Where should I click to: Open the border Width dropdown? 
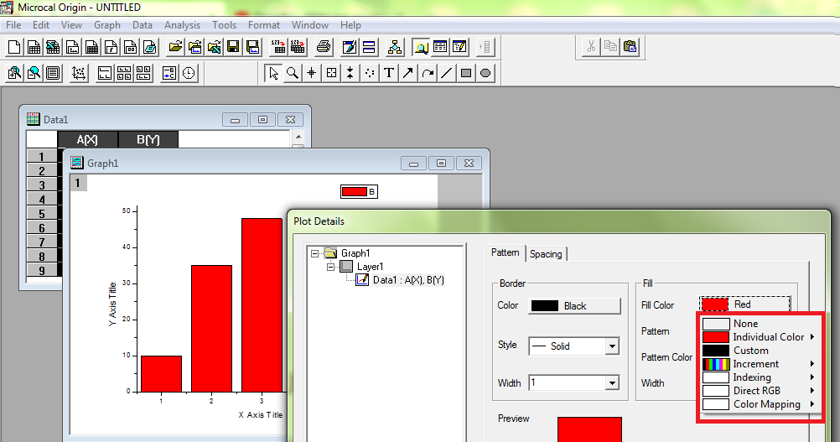pos(612,383)
